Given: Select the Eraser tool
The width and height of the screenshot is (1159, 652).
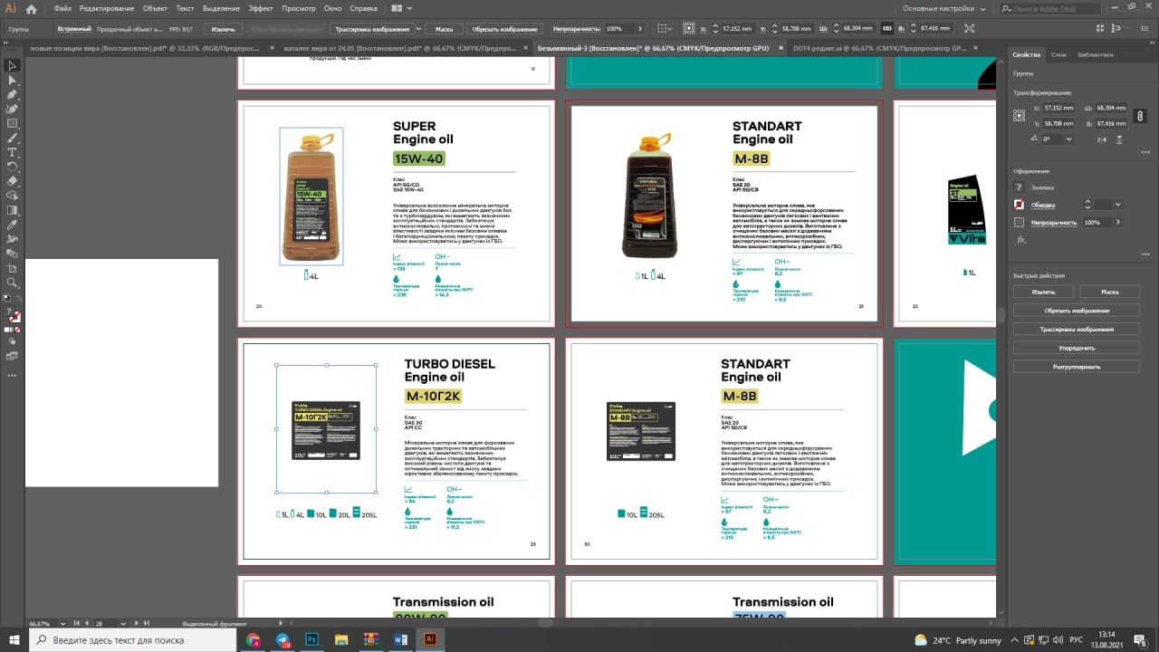Looking at the screenshot, I should pos(13,181).
